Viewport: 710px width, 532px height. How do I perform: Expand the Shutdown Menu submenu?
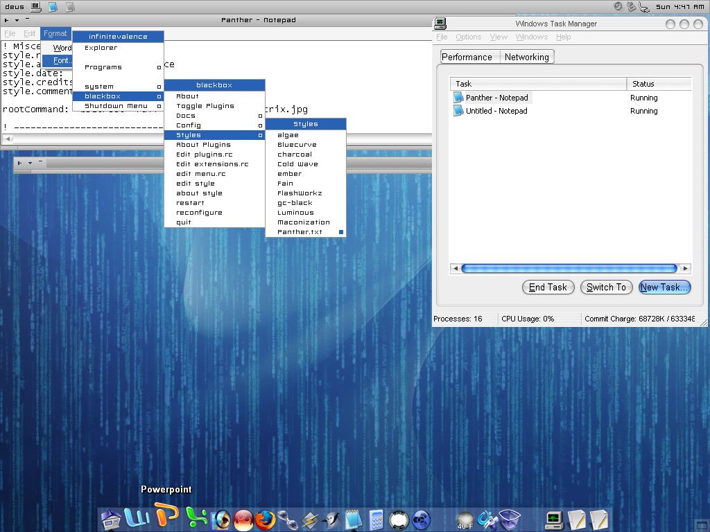point(118,106)
